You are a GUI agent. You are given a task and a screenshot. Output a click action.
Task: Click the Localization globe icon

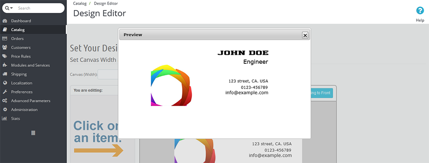pyautogui.click(x=5, y=83)
